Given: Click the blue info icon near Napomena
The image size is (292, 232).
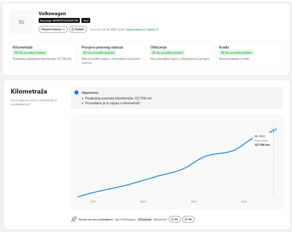Looking at the screenshot, I should (x=76, y=92).
